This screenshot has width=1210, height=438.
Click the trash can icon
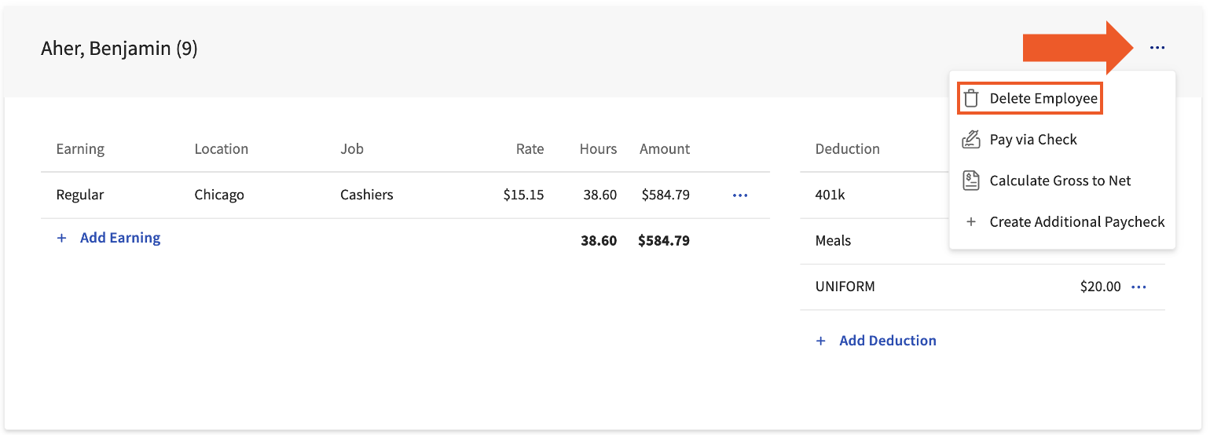(971, 99)
